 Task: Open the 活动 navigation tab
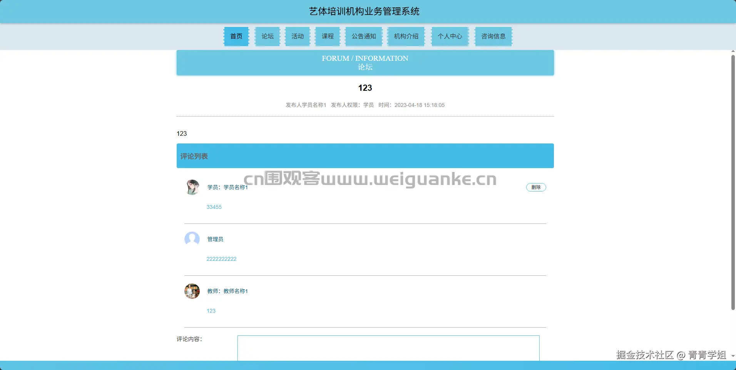pos(298,36)
